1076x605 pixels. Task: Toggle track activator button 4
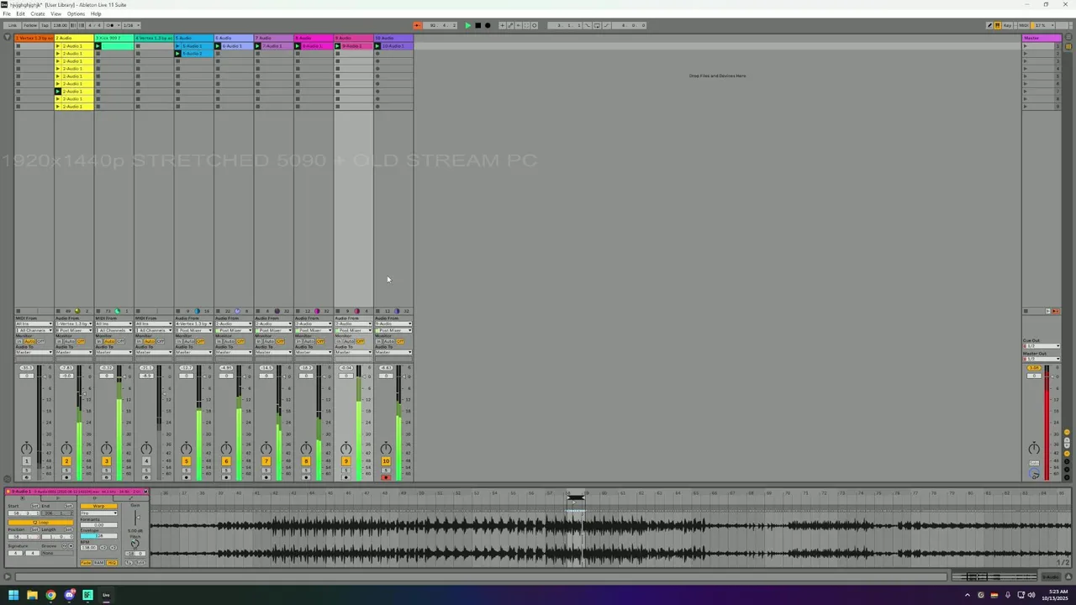point(146,461)
